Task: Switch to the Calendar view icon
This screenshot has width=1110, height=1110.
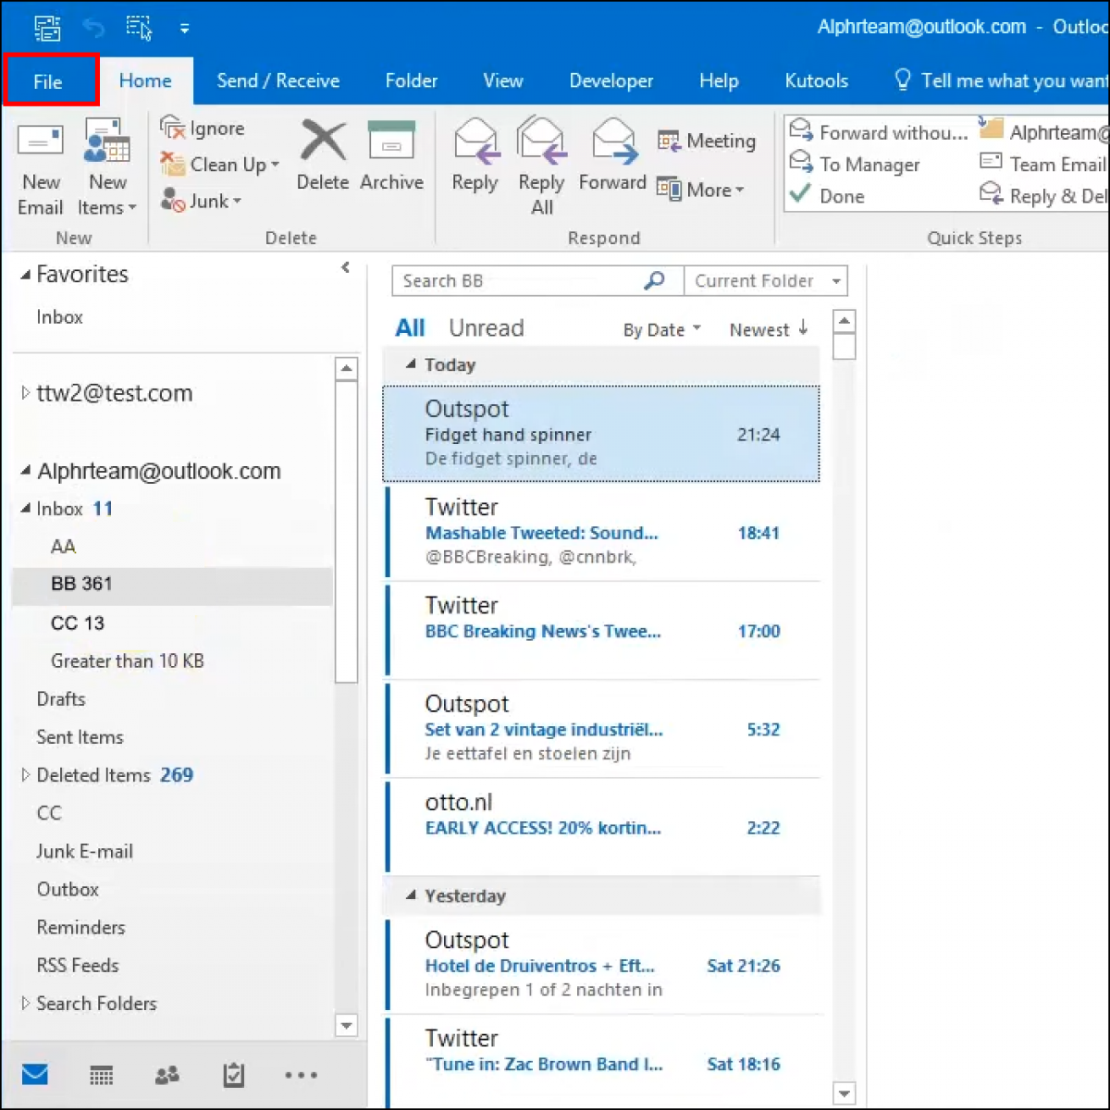Action: (x=101, y=1075)
